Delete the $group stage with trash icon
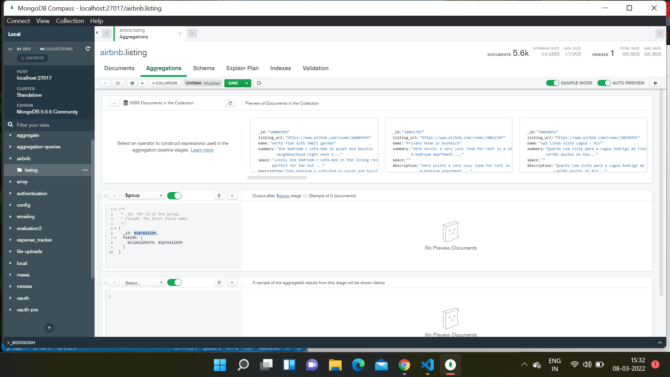Screen dimensions: 670x377 click(x=219, y=195)
